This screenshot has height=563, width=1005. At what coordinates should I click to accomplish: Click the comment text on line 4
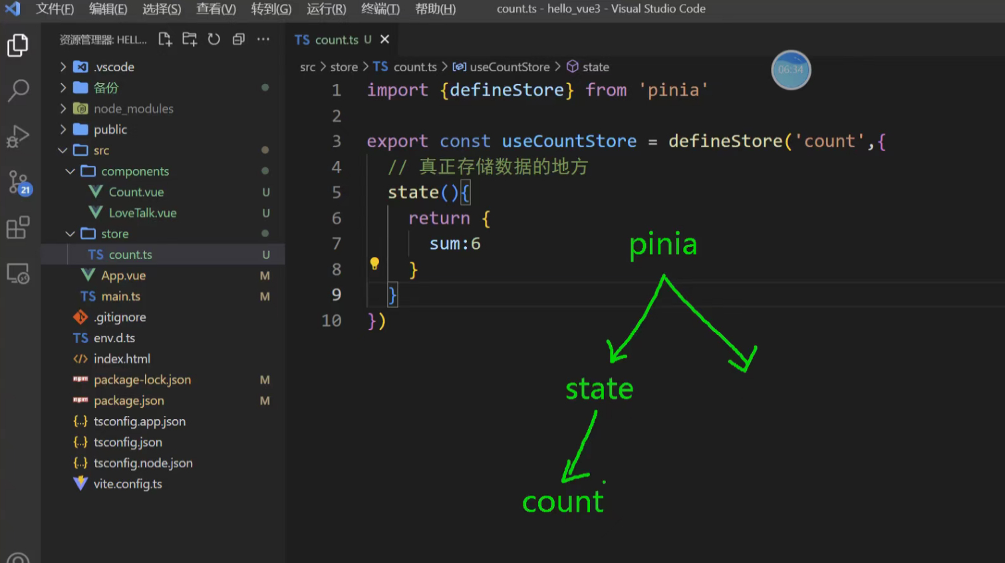click(488, 166)
